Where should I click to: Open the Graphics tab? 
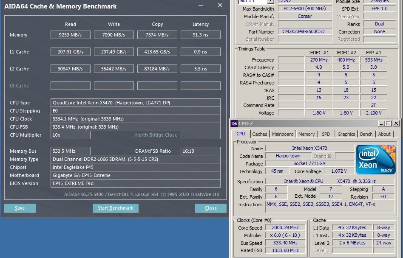click(x=346, y=134)
